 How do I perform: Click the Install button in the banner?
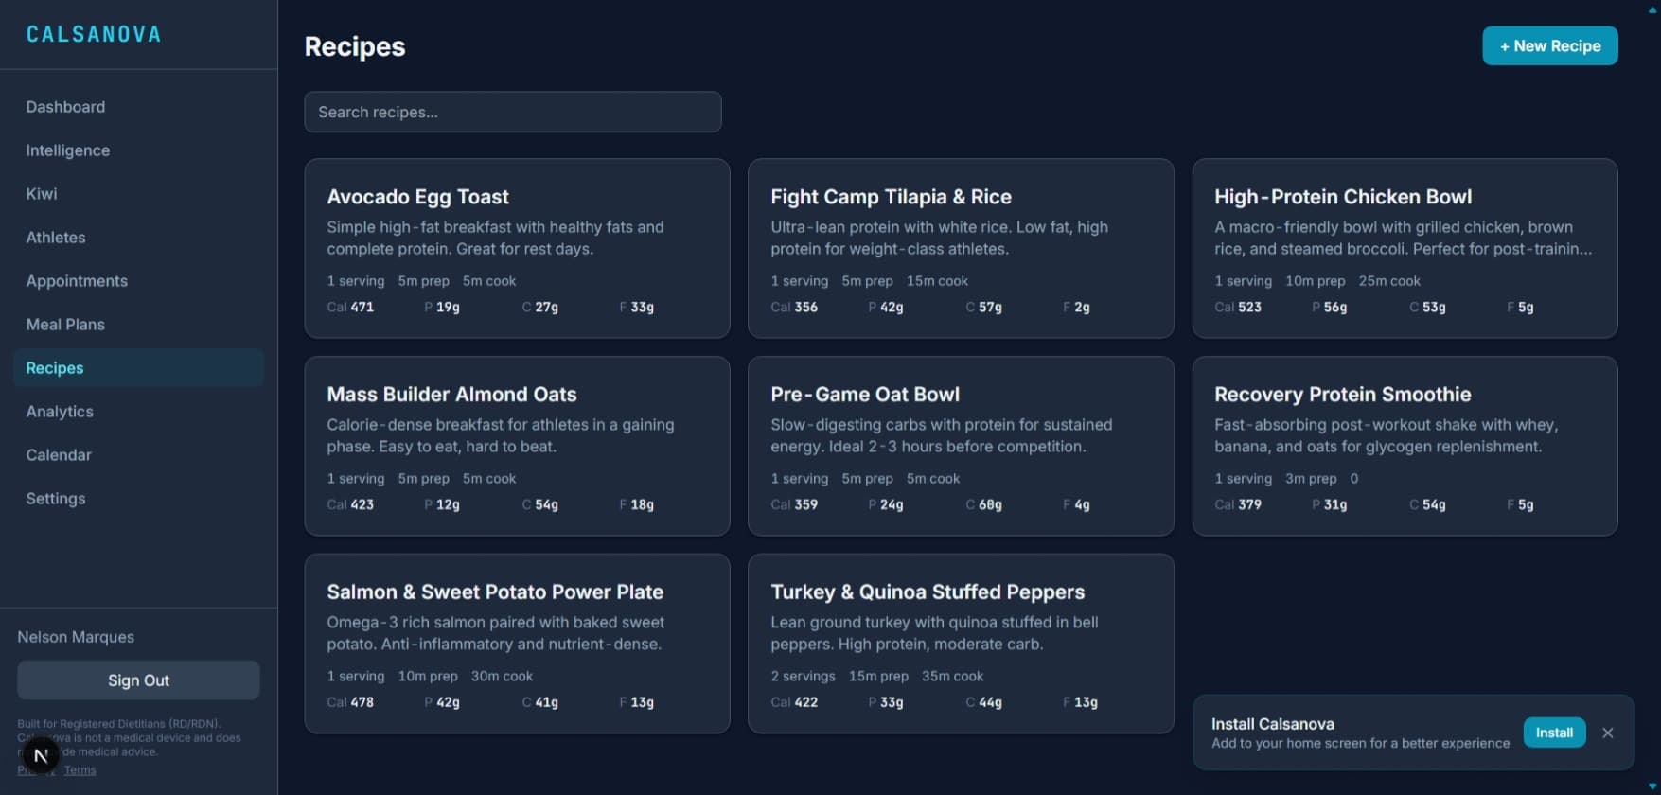click(1554, 733)
